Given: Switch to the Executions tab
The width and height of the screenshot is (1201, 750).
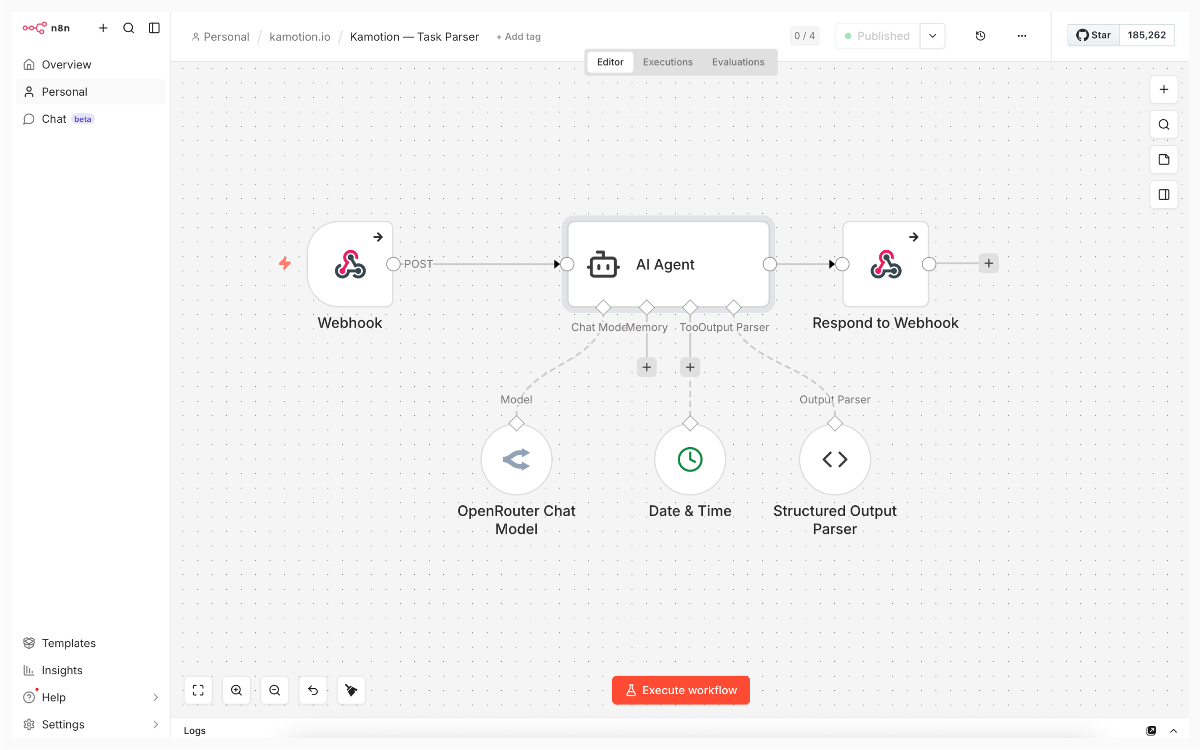Looking at the screenshot, I should (x=668, y=62).
